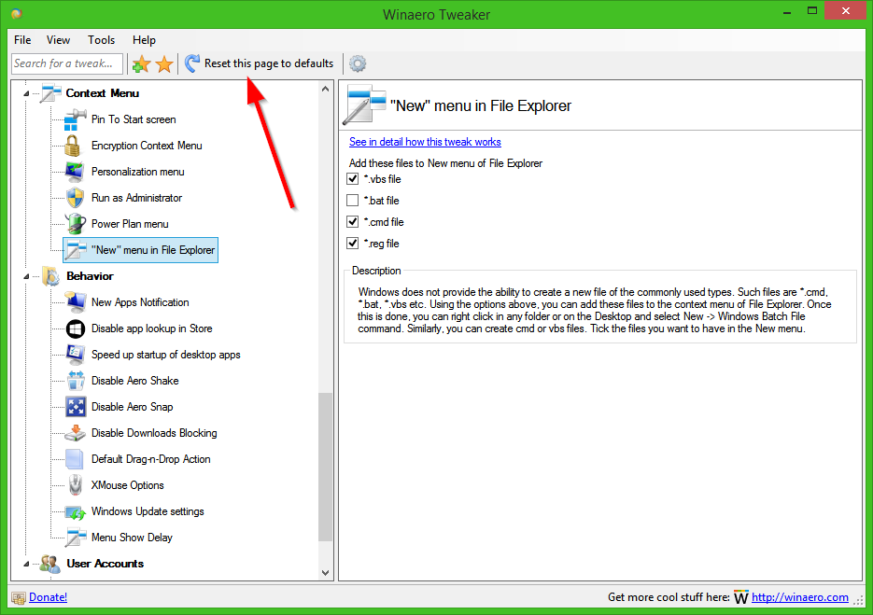Click the mouse icon for XMouse Options
The width and height of the screenshot is (873, 615).
[76, 485]
